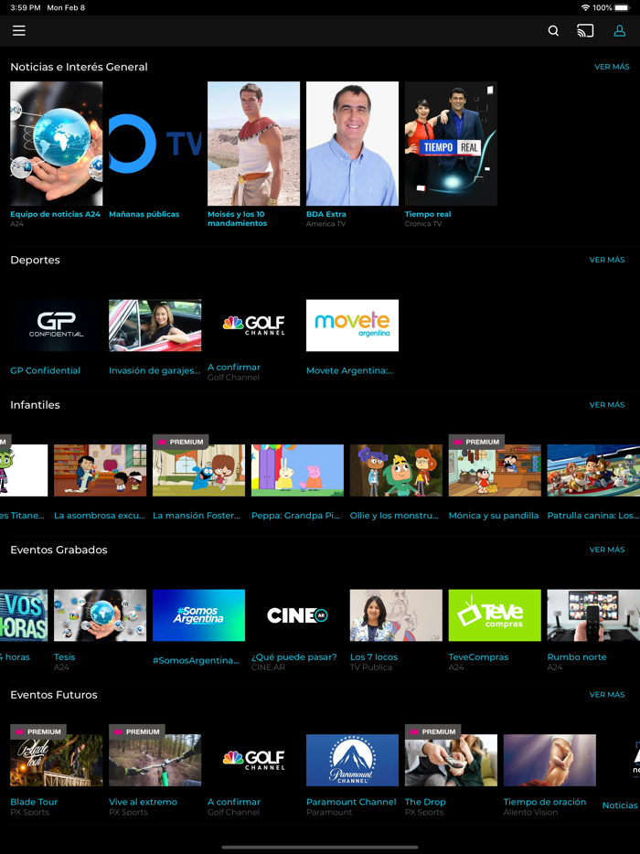Open GP Confidential logo thumbnail

pyautogui.click(x=56, y=326)
